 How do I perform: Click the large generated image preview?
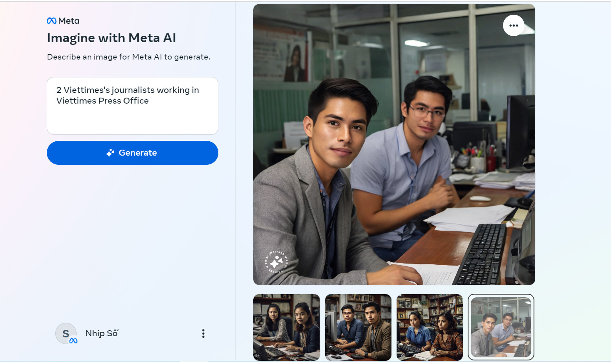(394, 144)
